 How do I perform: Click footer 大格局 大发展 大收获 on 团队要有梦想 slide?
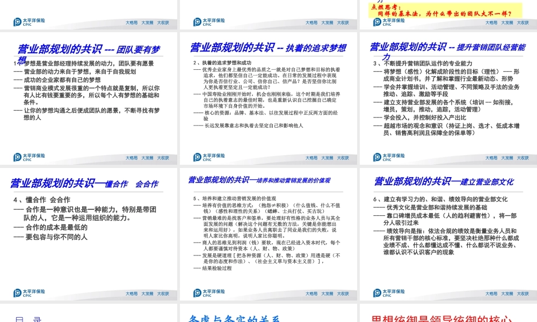(x=147, y=158)
